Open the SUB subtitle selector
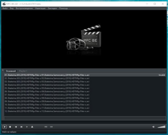The image size is (168, 135). pos(51,127)
